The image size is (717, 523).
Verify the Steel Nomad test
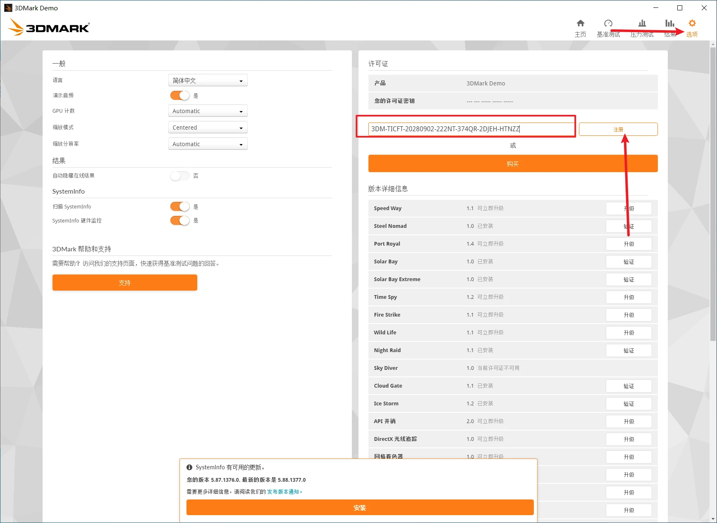[629, 226]
